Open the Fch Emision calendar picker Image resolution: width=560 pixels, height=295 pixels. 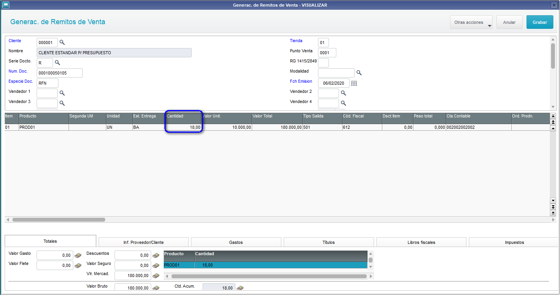tap(354, 83)
